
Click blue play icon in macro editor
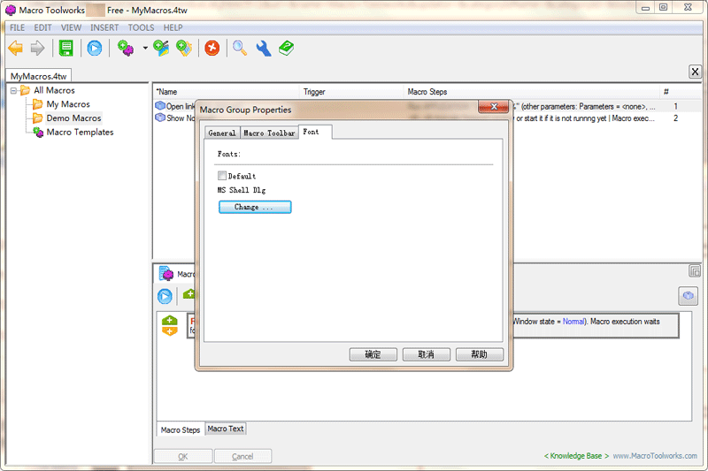(x=165, y=296)
